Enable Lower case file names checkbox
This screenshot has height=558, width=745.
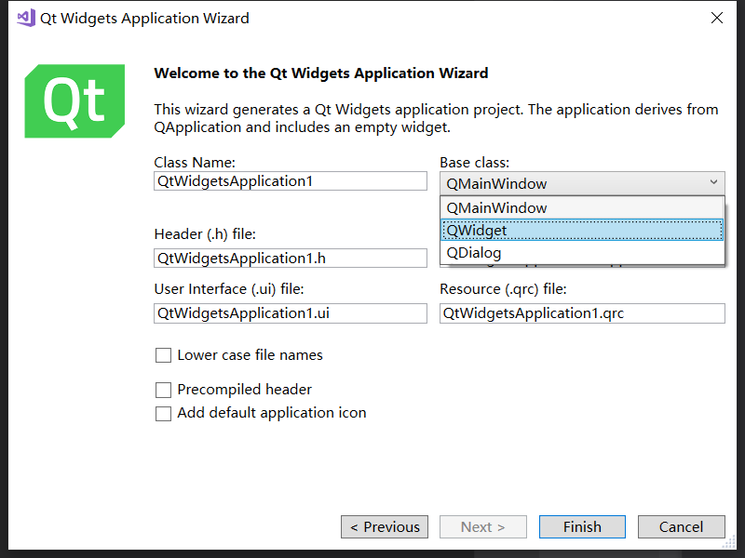(x=164, y=355)
